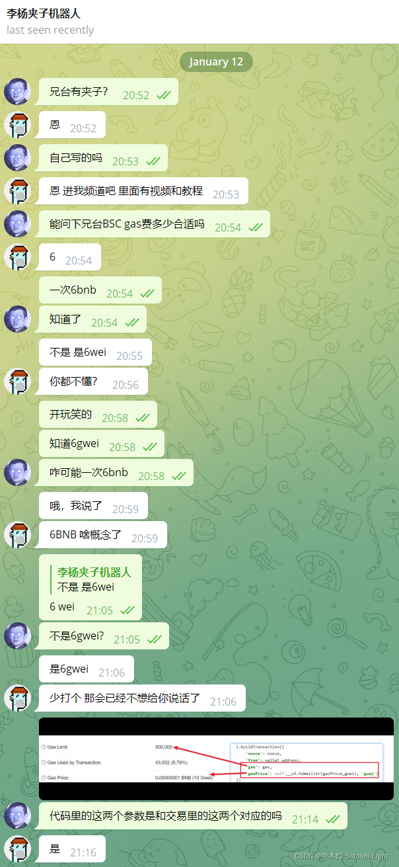The image size is (399, 867).
Task: Click the January 12 date badge
Action: pos(216,62)
